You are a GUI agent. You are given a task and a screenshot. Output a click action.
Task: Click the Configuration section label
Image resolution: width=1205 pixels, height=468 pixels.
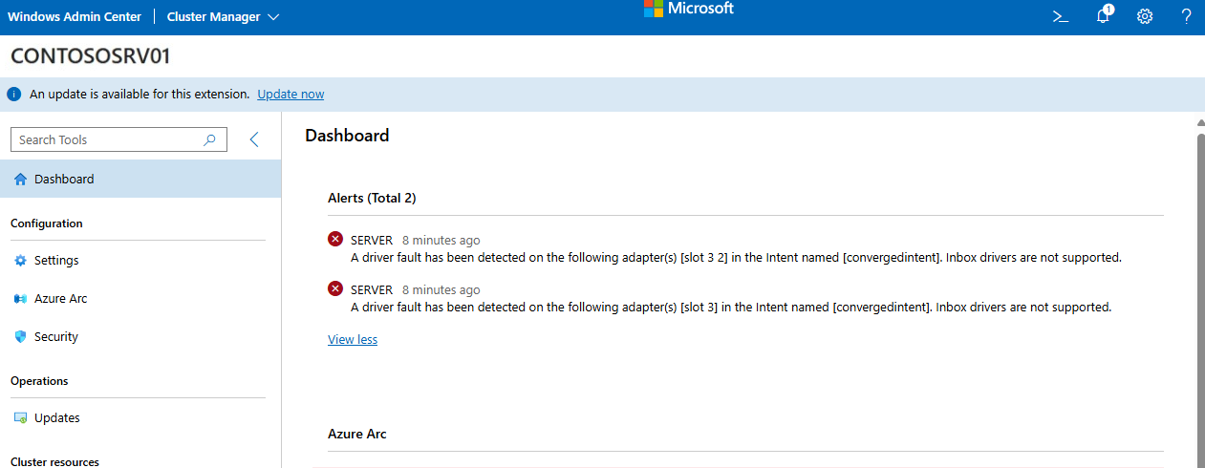pos(47,223)
